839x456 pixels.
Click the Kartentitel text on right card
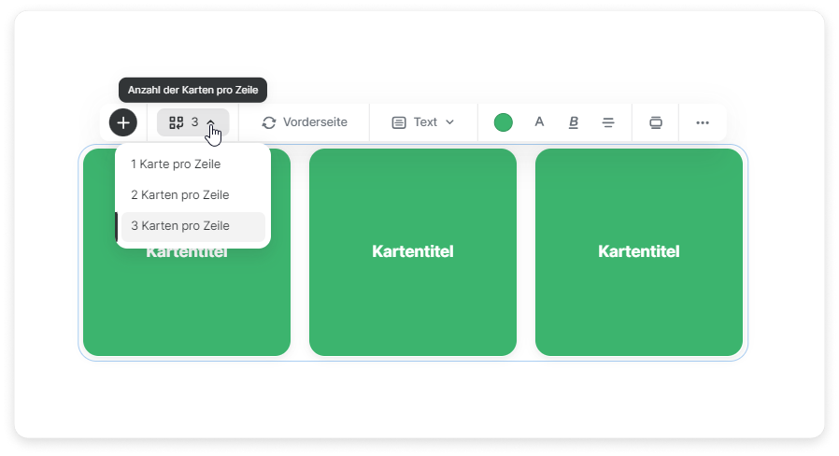pos(638,251)
